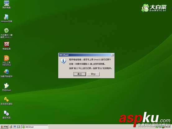172x129 pixels.
Task: Open 系统密码清除 key icon
Action: (x=7, y=101)
